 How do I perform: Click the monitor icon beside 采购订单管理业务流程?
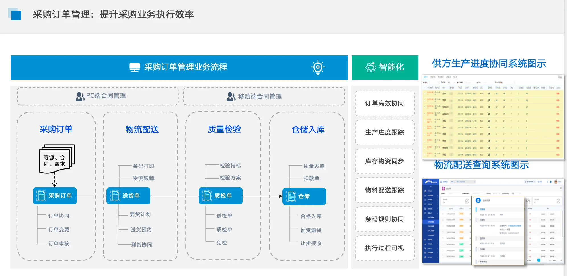[134, 68]
